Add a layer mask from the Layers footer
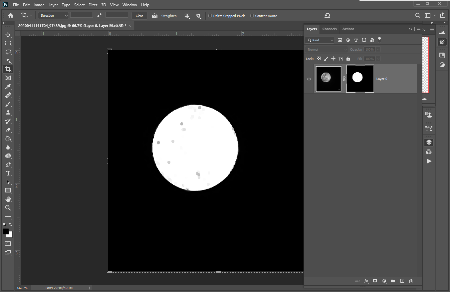450x292 pixels. coord(375,281)
